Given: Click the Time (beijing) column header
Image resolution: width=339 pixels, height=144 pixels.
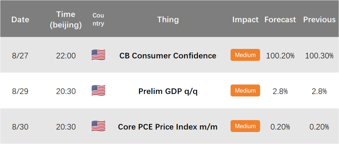Looking at the screenshot, I should (x=66, y=20).
